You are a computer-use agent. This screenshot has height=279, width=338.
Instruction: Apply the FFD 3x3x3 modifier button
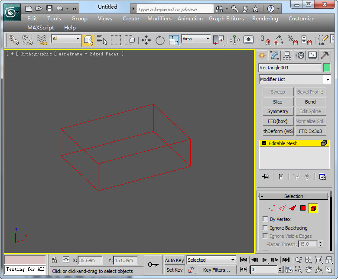pyautogui.click(x=310, y=131)
